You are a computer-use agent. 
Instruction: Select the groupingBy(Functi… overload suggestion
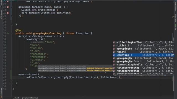143,61
